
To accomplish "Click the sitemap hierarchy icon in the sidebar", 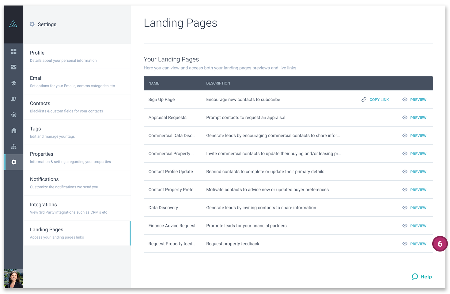I will 13,146.
